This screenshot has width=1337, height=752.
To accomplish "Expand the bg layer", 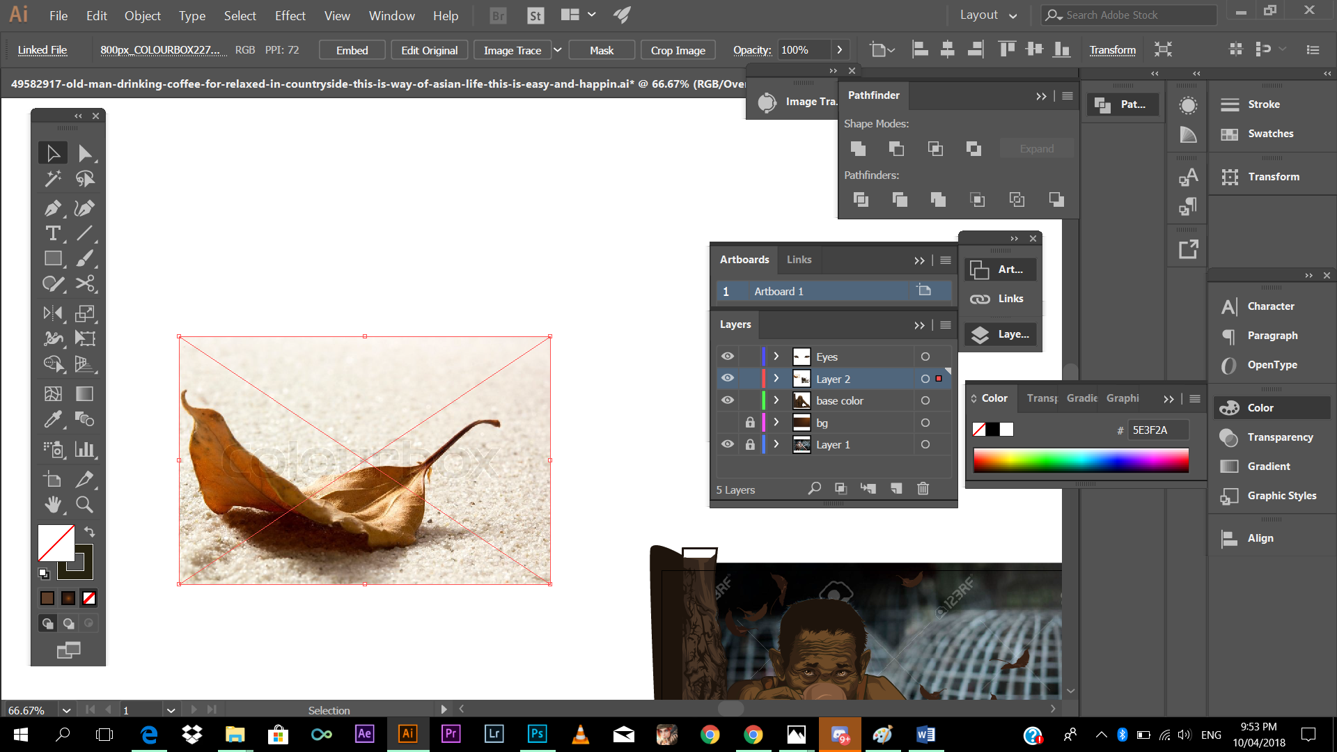I will [776, 423].
